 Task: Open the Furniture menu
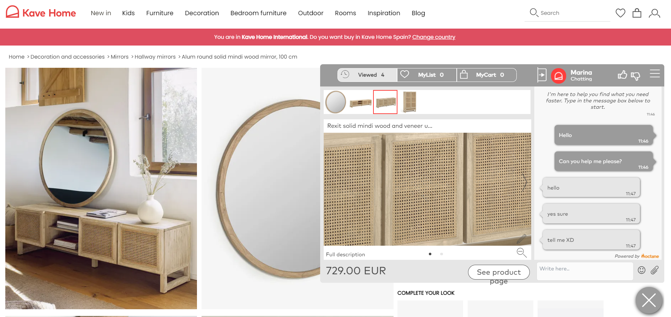[160, 13]
